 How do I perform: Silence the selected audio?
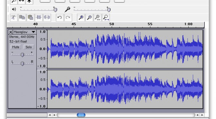click(47, 17)
